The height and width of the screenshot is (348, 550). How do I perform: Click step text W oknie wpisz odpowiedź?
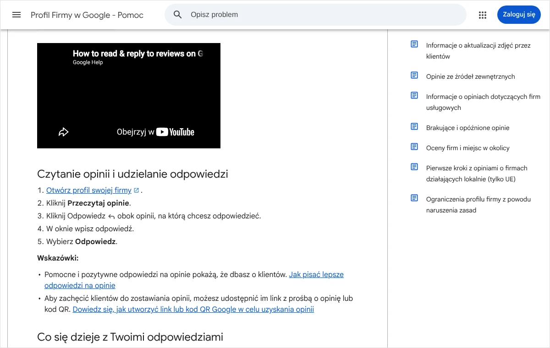pos(90,228)
